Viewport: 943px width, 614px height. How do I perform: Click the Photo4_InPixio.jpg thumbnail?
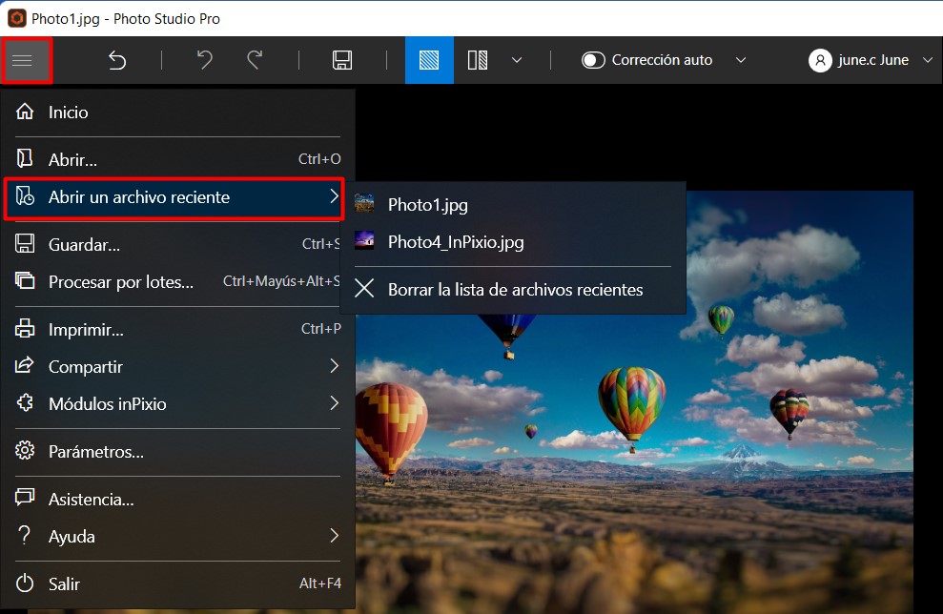[364, 240]
